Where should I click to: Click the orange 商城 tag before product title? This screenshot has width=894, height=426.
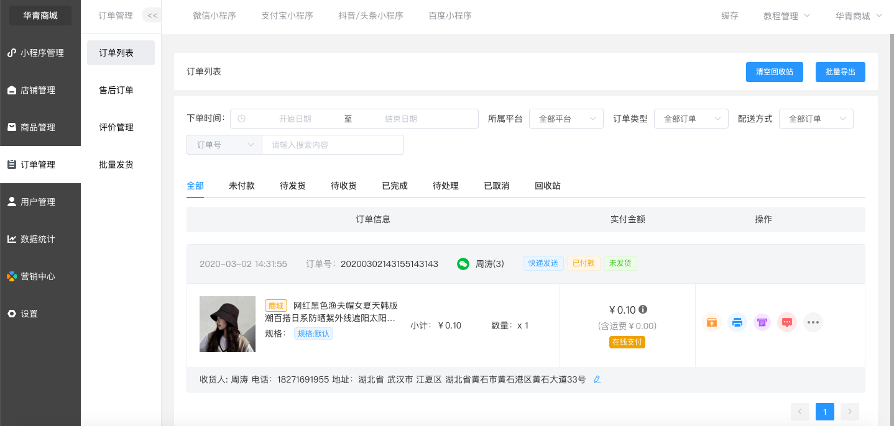click(x=276, y=306)
